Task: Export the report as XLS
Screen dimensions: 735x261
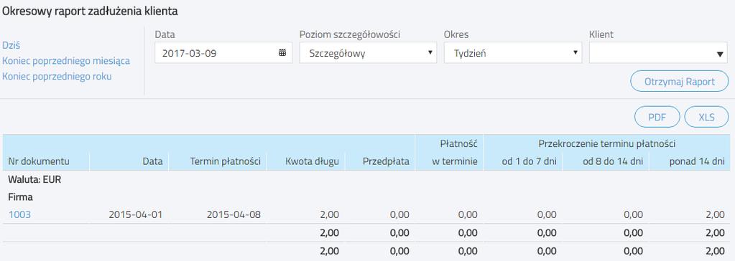Action: (x=706, y=117)
